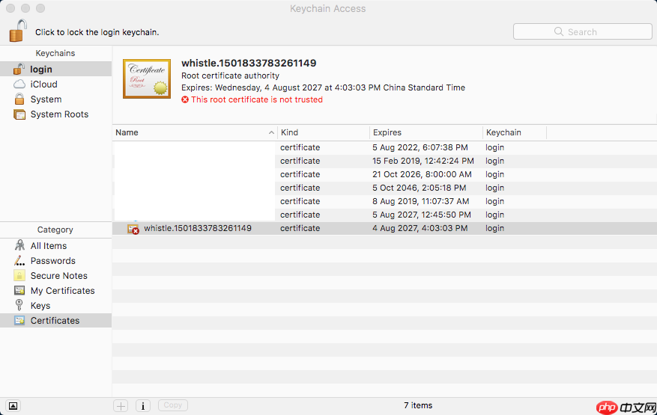
Task: Click the magnifying glass search icon
Action: pos(559,32)
